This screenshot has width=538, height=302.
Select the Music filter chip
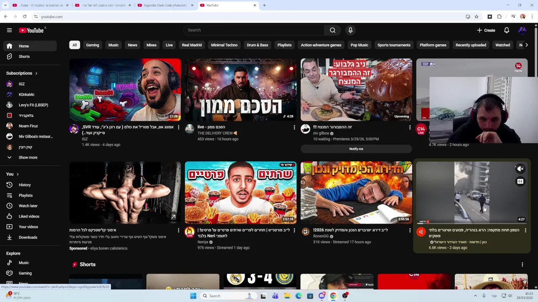[x=113, y=45]
